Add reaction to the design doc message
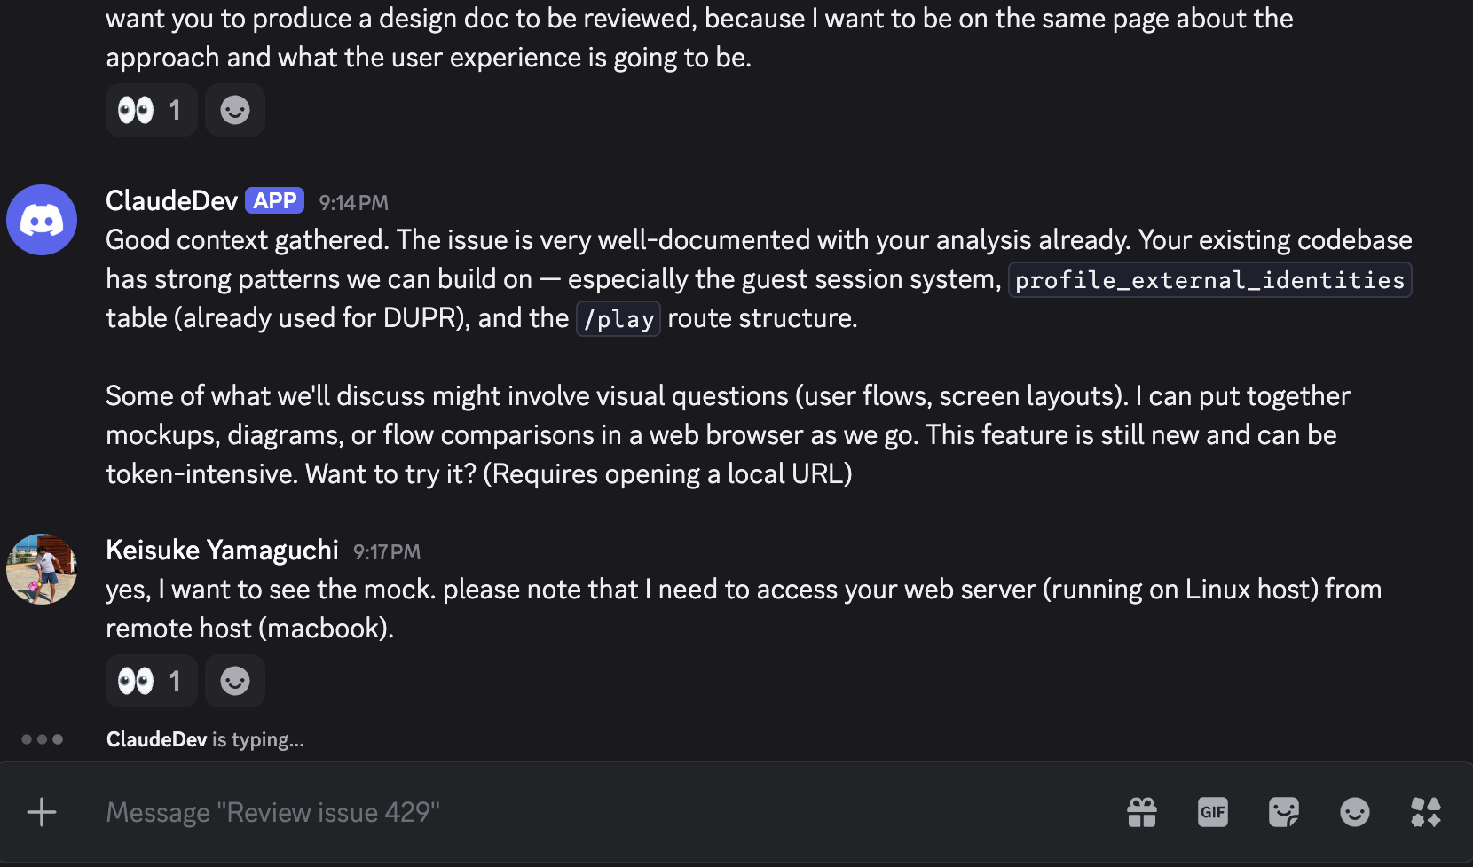Image resolution: width=1473 pixels, height=867 pixels. point(235,110)
